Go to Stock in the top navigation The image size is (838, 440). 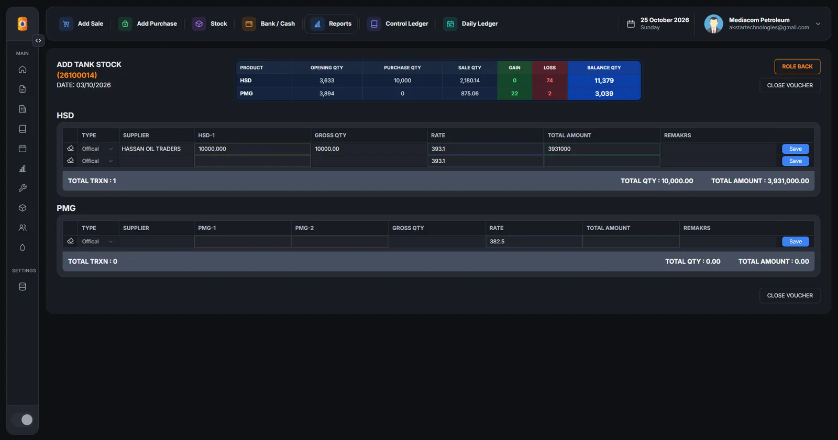(x=210, y=24)
